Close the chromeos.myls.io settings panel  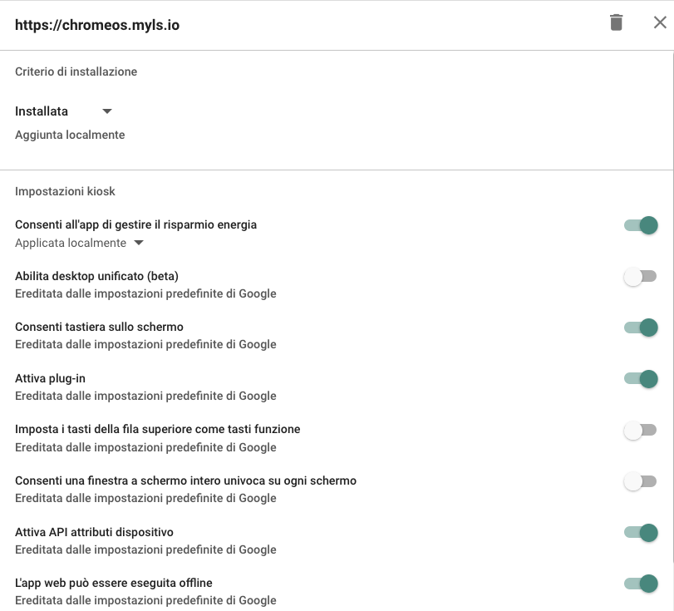pos(660,22)
